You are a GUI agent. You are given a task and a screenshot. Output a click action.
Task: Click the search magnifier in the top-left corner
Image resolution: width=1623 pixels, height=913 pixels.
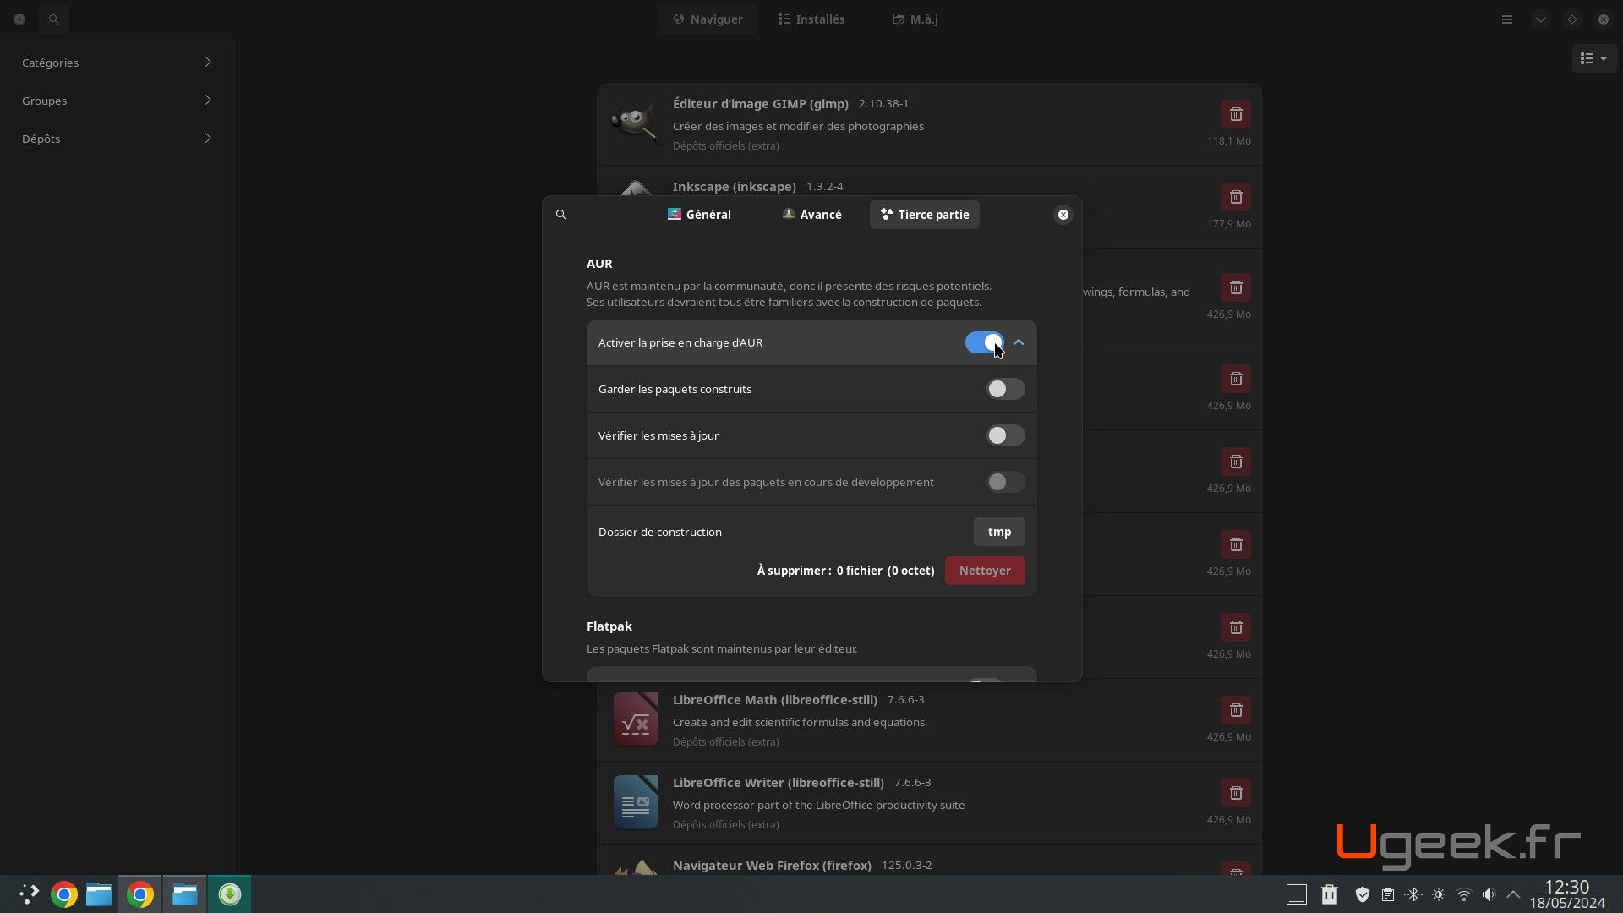click(x=54, y=19)
